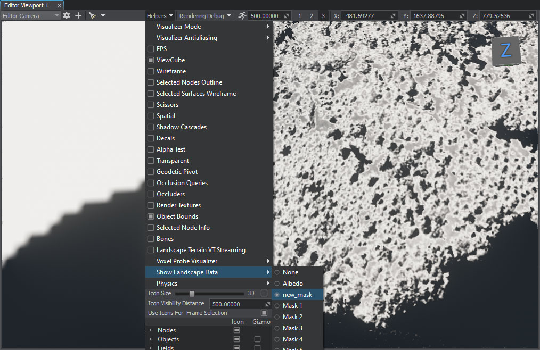Open camera settings gear icon
Viewport: 540px width, 350px height.
pyautogui.click(x=67, y=16)
